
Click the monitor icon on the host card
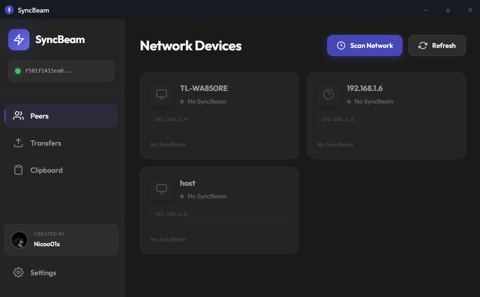tap(161, 189)
